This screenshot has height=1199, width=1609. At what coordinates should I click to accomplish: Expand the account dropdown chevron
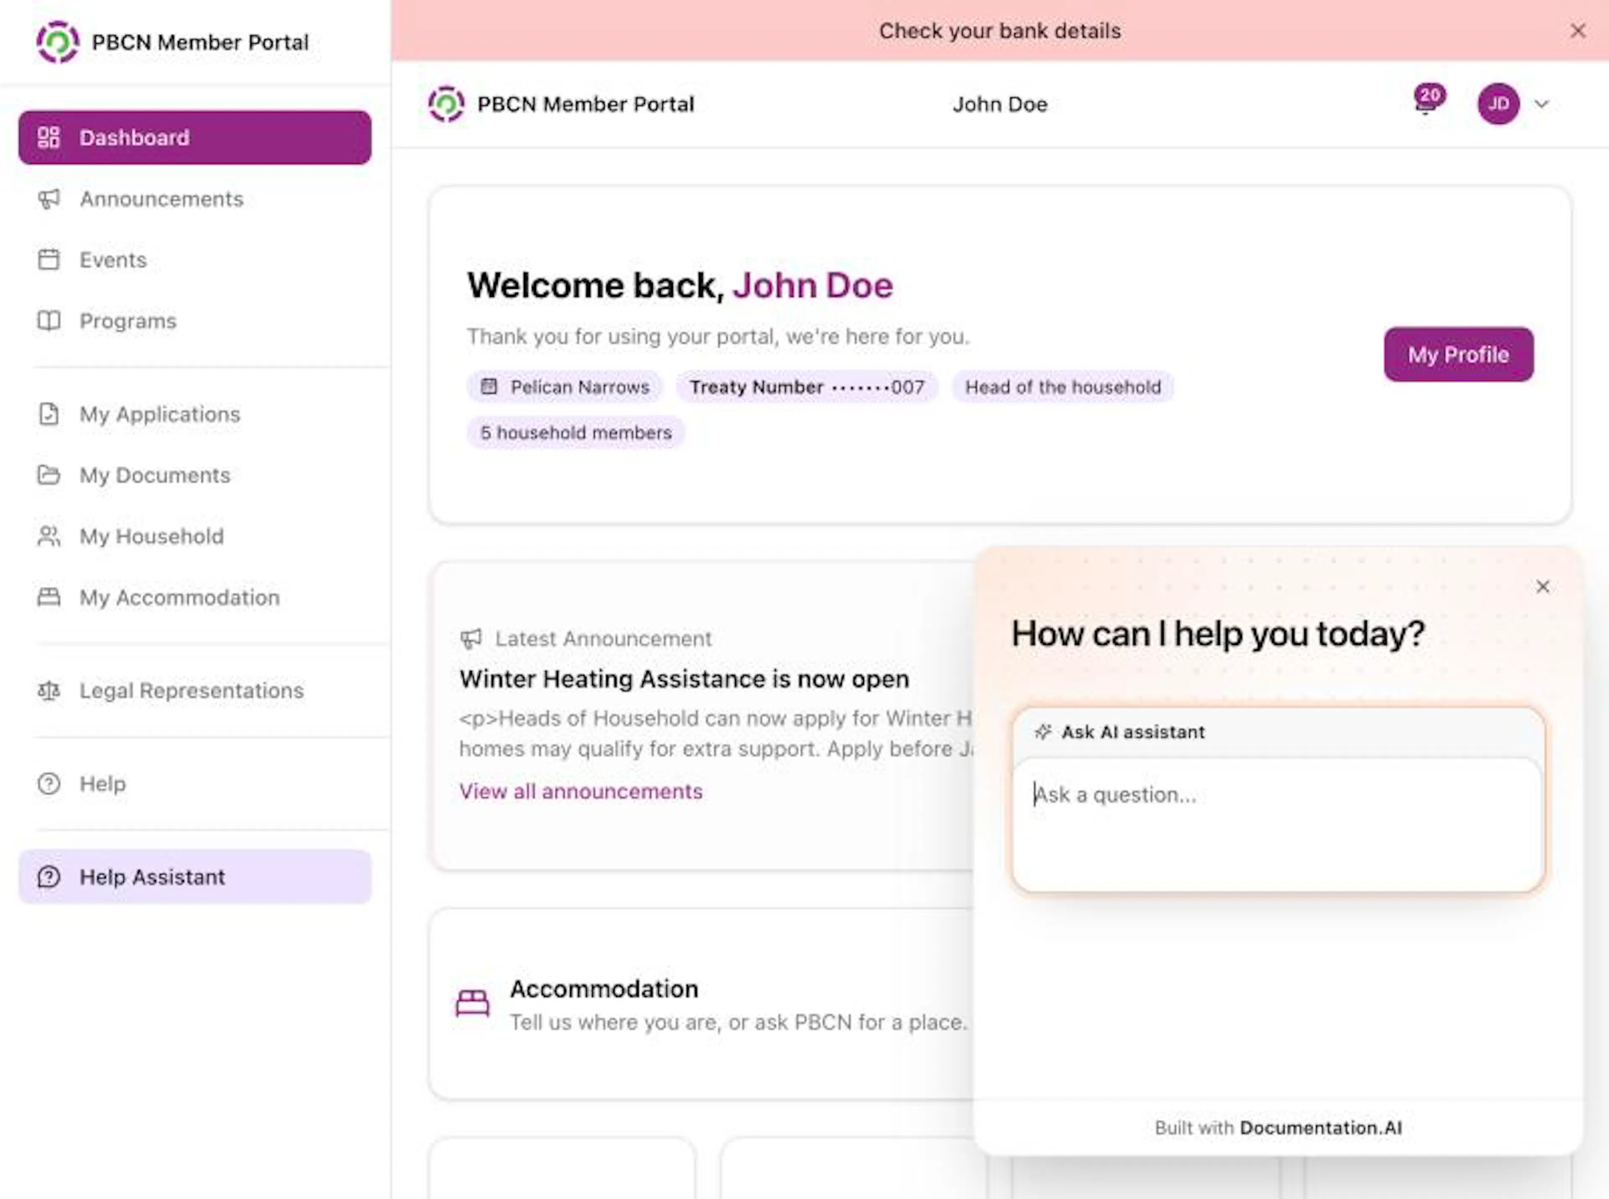1542,104
